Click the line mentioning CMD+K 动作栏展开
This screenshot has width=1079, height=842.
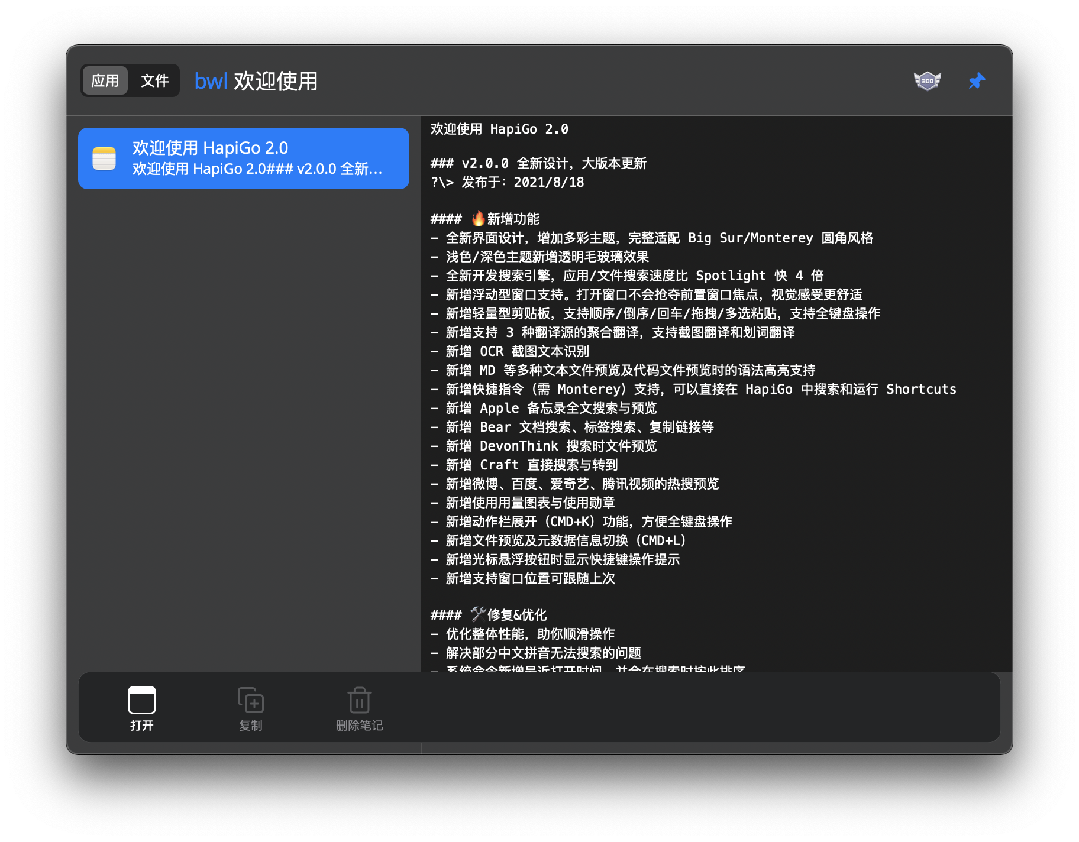(582, 522)
